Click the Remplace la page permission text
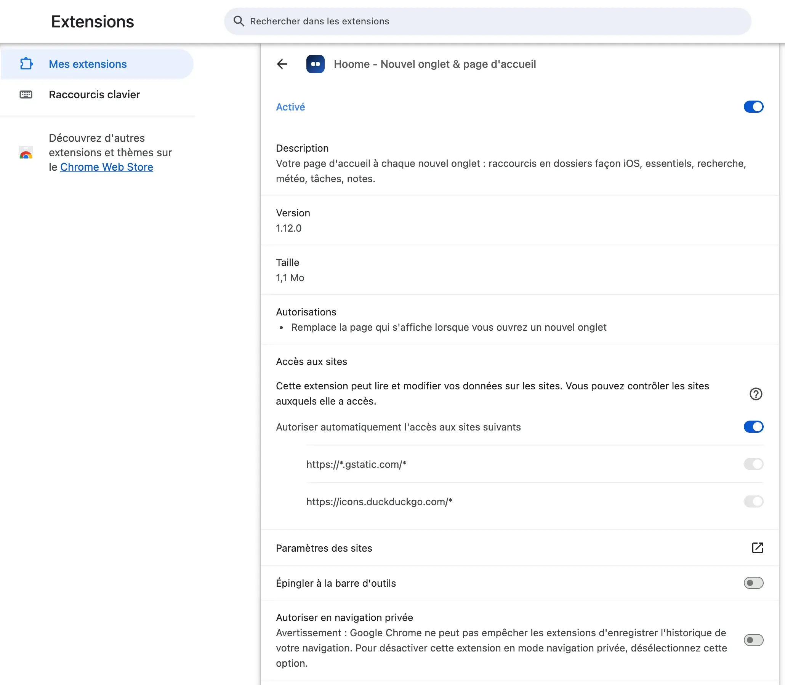The image size is (785, 685). click(449, 327)
